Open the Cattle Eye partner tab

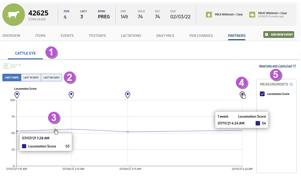coord(25,53)
